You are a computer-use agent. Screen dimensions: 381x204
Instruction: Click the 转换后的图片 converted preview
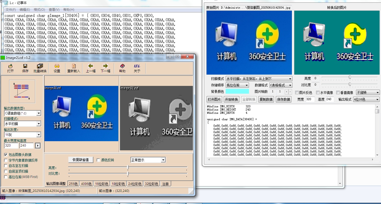tap(337, 42)
